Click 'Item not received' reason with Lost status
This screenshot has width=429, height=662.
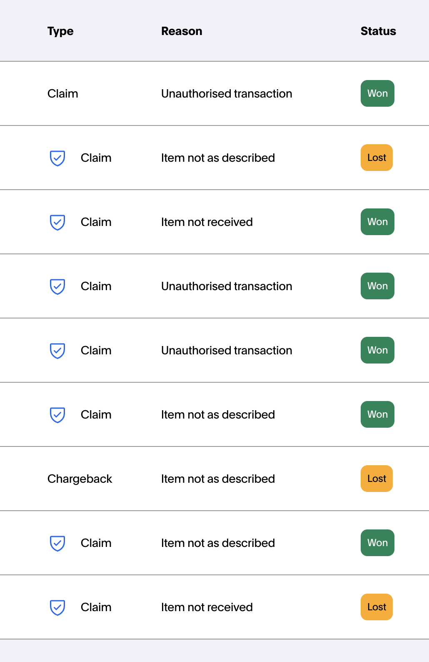pyautogui.click(x=207, y=607)
